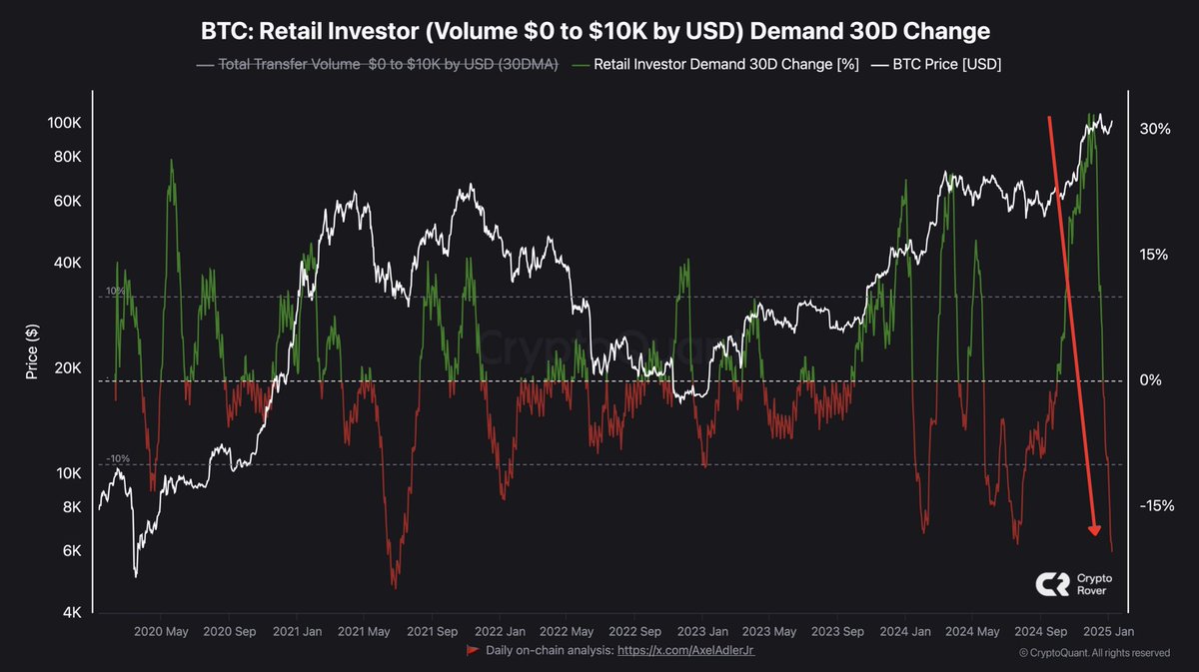Image resolution: width=1199 pixels, height=672 pixels.
Task: Click the 6K price axis label
Action: pyautogui.click(x=70, y=551)
